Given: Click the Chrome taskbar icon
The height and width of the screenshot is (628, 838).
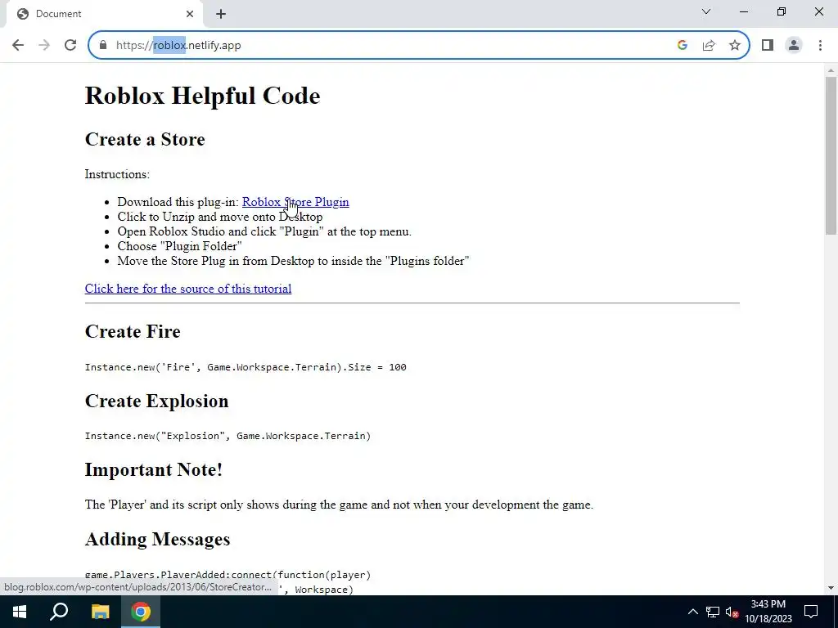Looking at the screenshot, I should point(141,612).
